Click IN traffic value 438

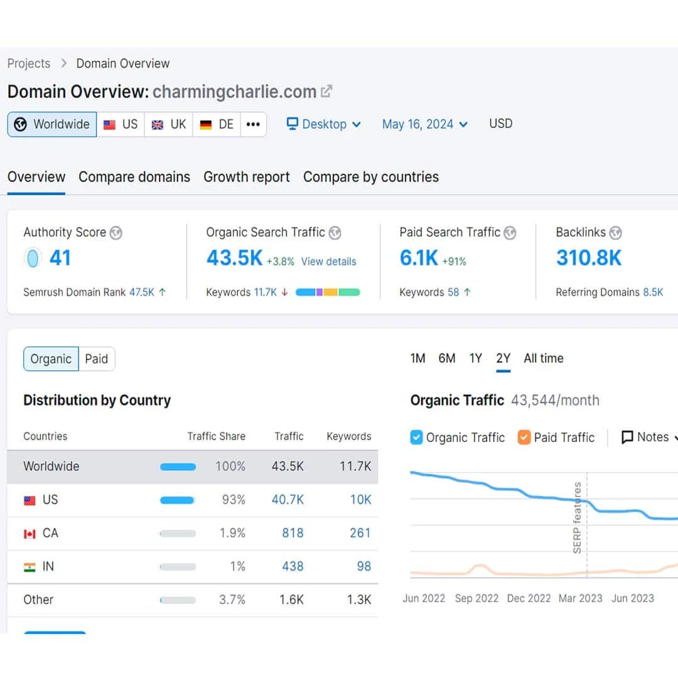(293, 566)
